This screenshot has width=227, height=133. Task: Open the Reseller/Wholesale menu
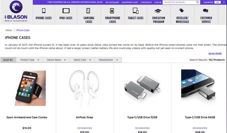pyautogui.click(x=182, y=20)
